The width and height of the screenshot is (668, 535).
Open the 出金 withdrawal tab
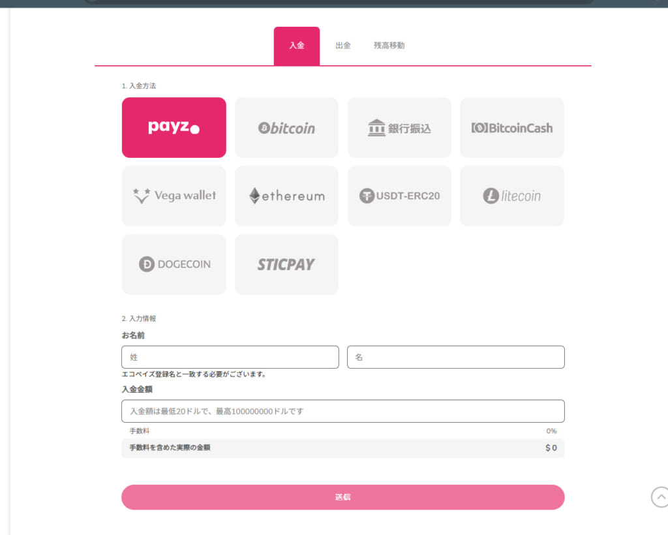343,45
